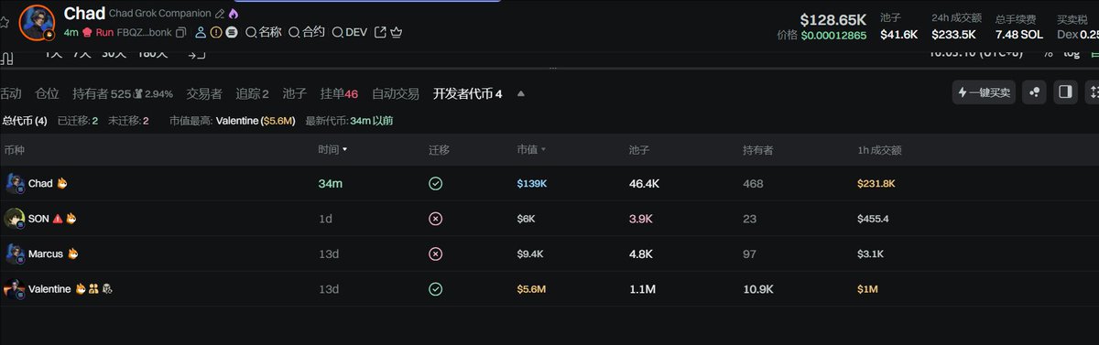Sort by the 时间 column arrow

[344, 149]
